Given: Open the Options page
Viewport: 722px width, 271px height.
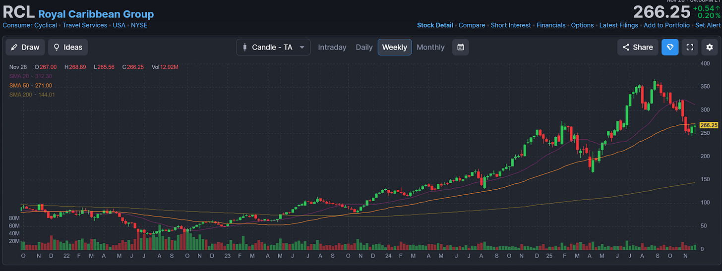Looking at the screenshot, I should coord(582,25).
